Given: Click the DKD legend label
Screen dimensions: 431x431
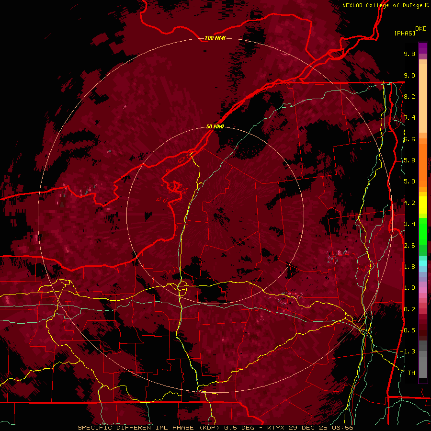Looking at the screenshot, I should [x=421, y=29].
